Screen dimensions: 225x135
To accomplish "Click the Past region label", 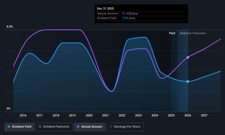I will (x=172, y=33).
